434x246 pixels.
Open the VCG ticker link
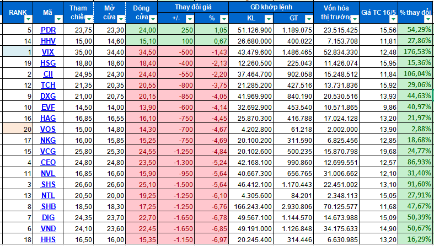(x=48, y=151)
